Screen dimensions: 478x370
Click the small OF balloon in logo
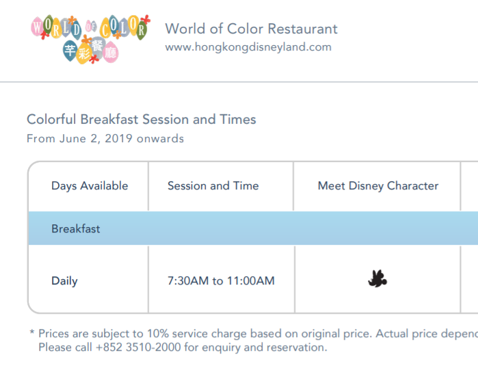(90, 27)
